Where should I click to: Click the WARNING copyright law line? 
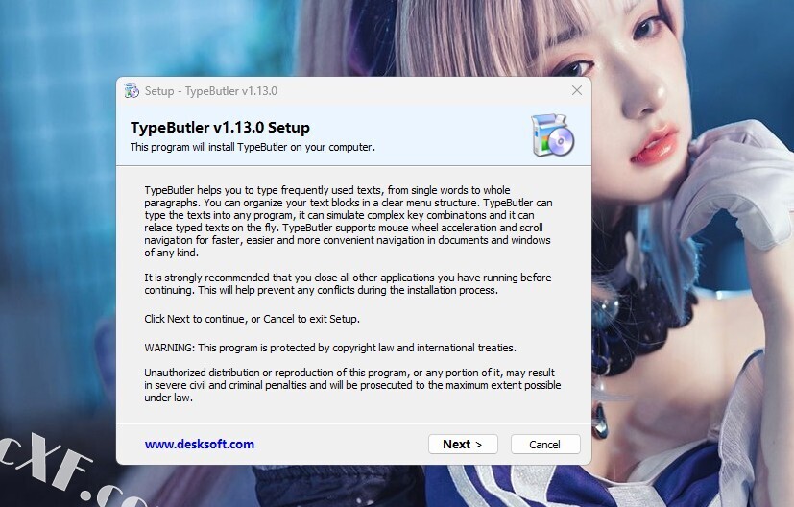tap(330, 348)
